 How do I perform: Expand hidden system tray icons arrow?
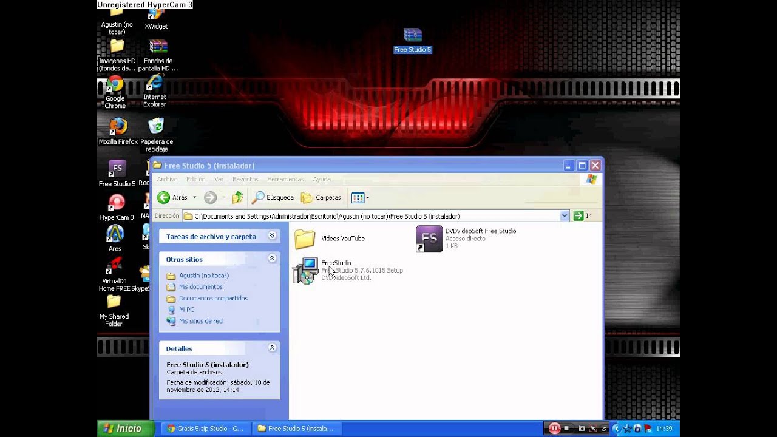pyautogui.click(x=617, y=429)
